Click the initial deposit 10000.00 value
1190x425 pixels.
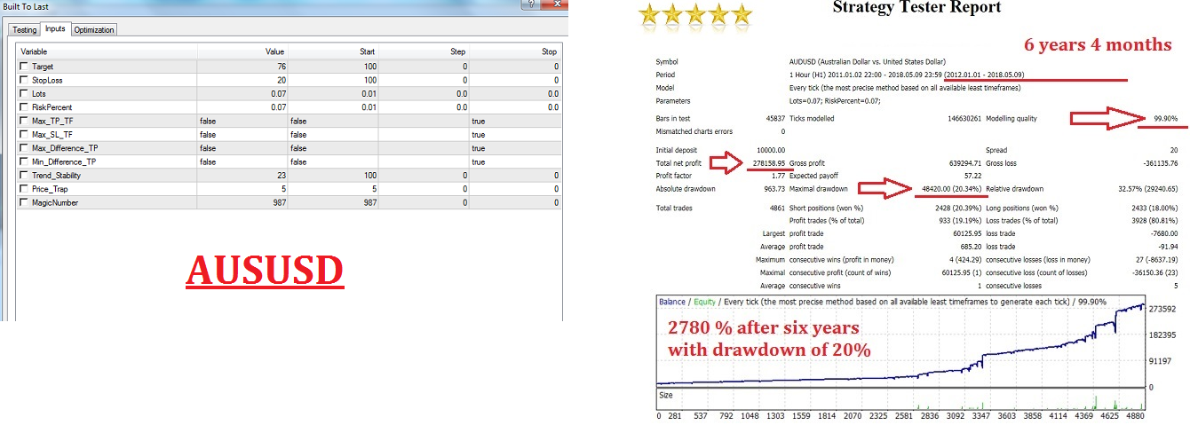click(x=769, y=150)
